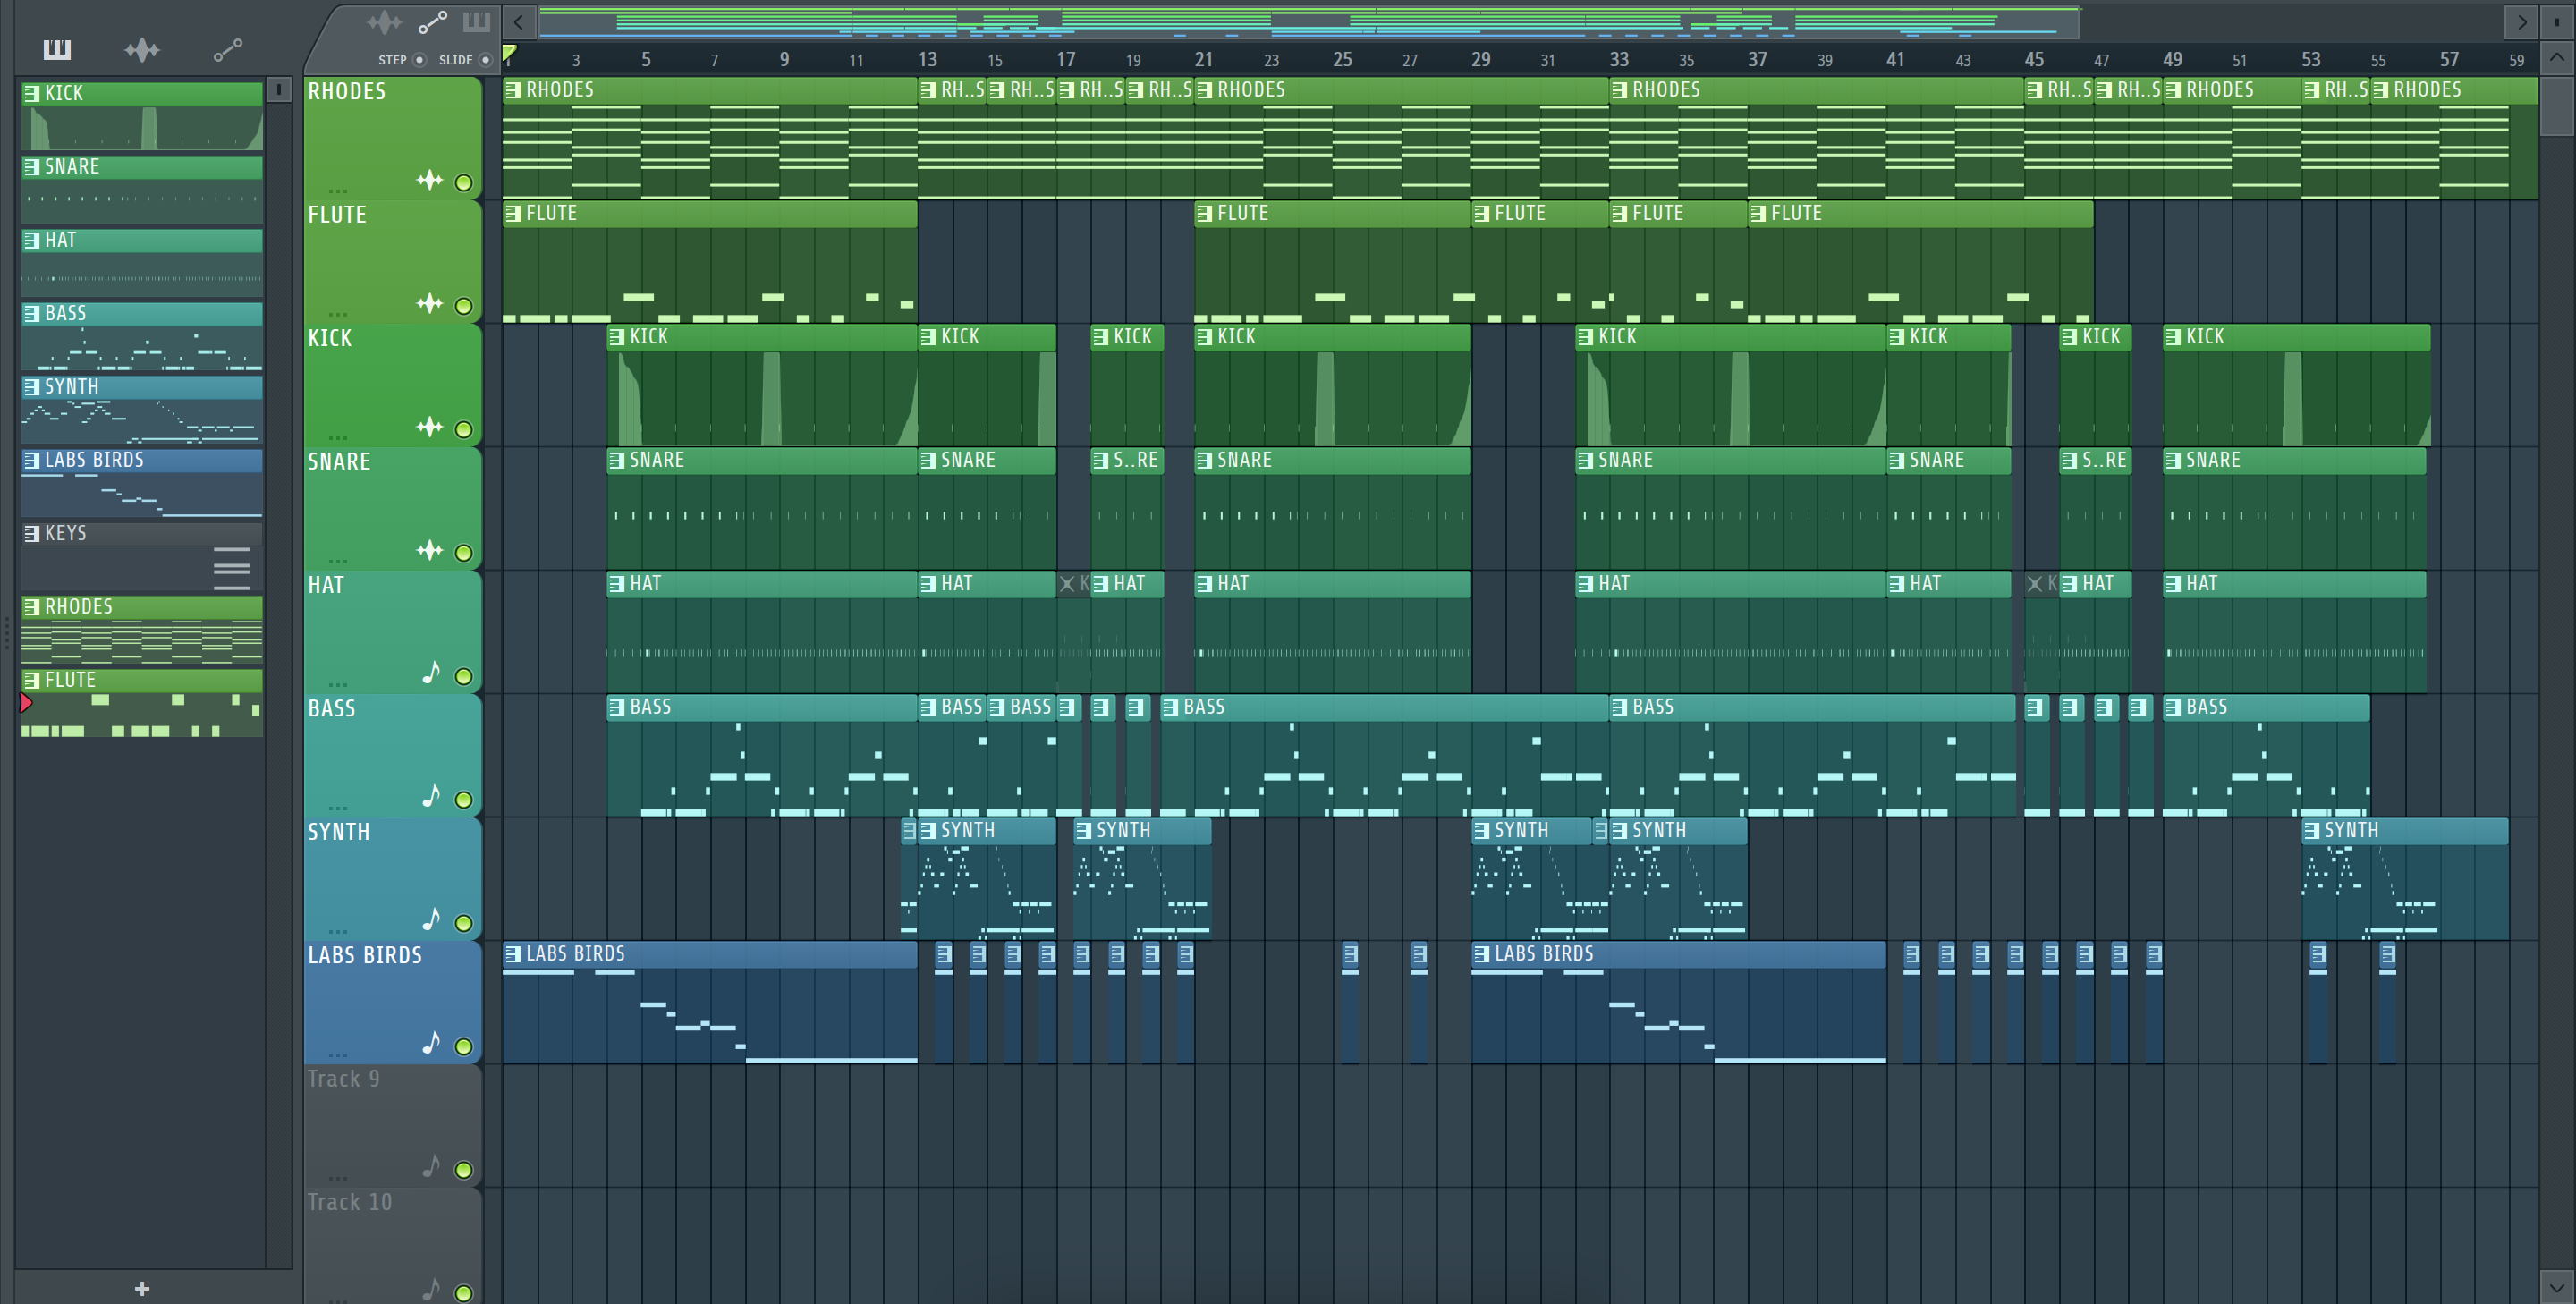Click the pattern picker scroll handle
The image size is (2576, 1304).
tap(279, 90)
